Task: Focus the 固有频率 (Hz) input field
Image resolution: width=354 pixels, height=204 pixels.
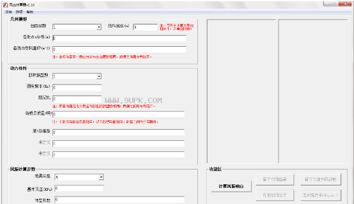Action: [x=77, y=88]
